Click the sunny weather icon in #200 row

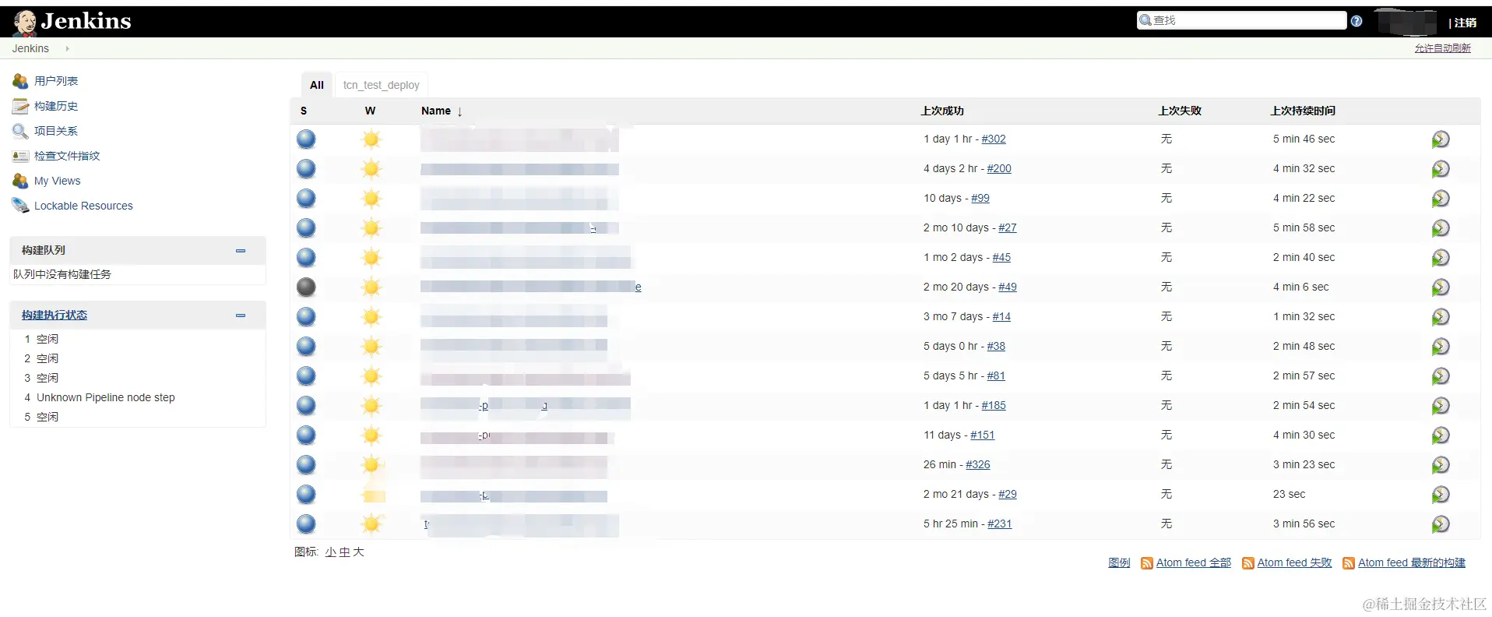click(371, 168)
